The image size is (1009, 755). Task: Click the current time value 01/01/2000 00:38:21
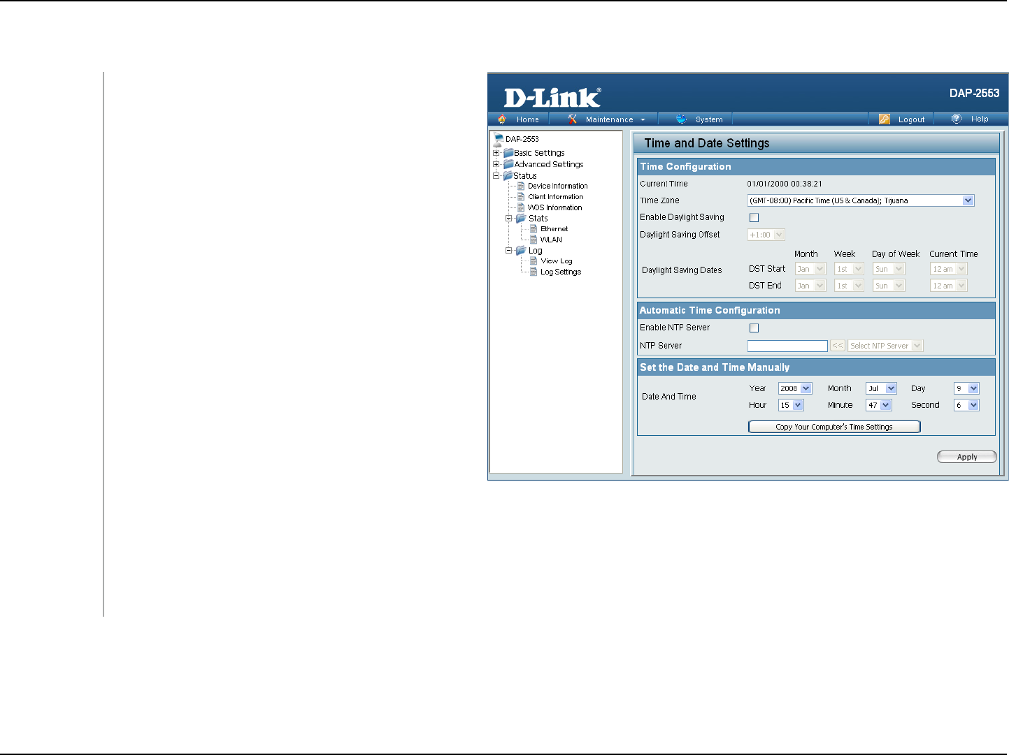click(785, 184)
